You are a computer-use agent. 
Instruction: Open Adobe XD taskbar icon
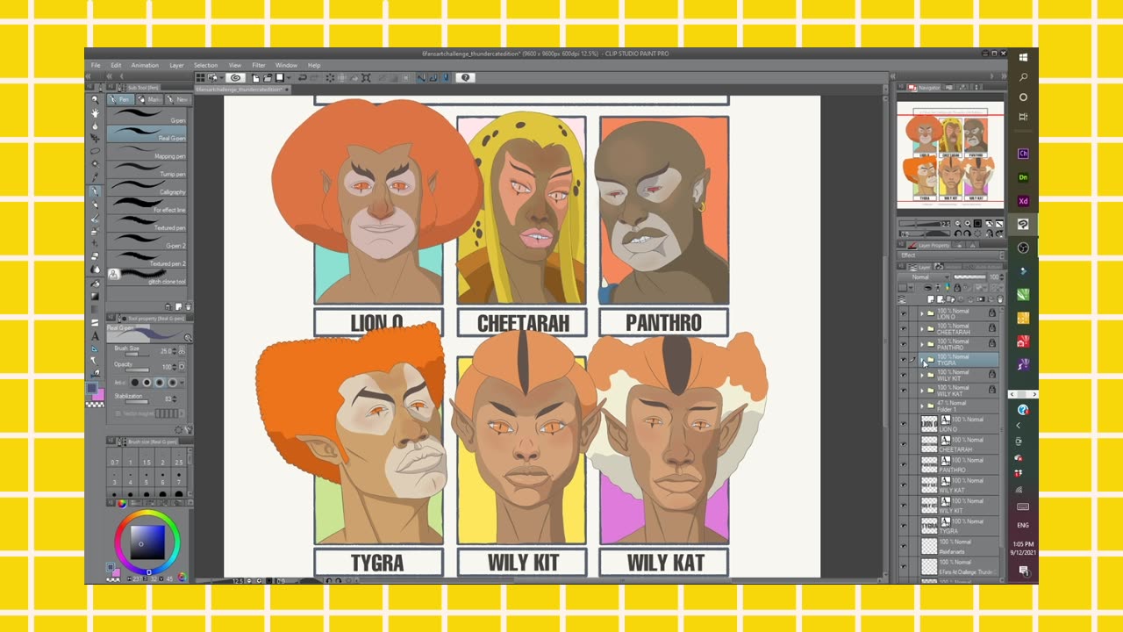click(x=1023, y=201)
